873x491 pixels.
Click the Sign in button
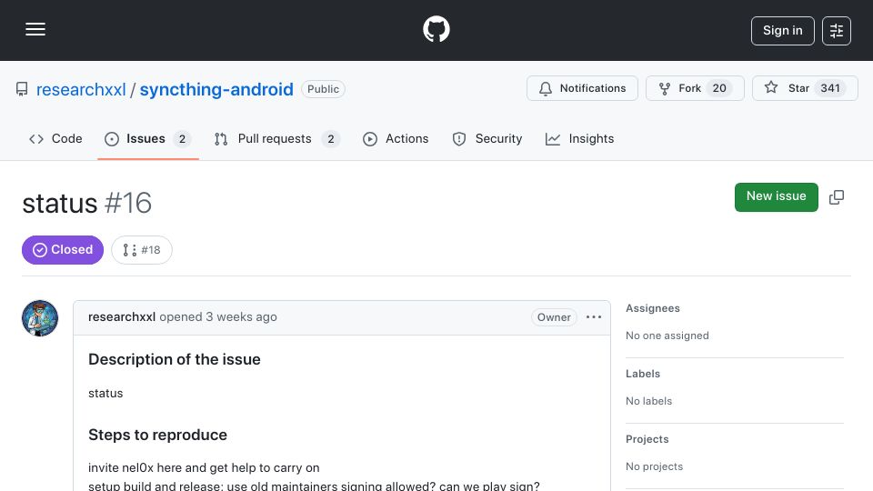[782, 31]
